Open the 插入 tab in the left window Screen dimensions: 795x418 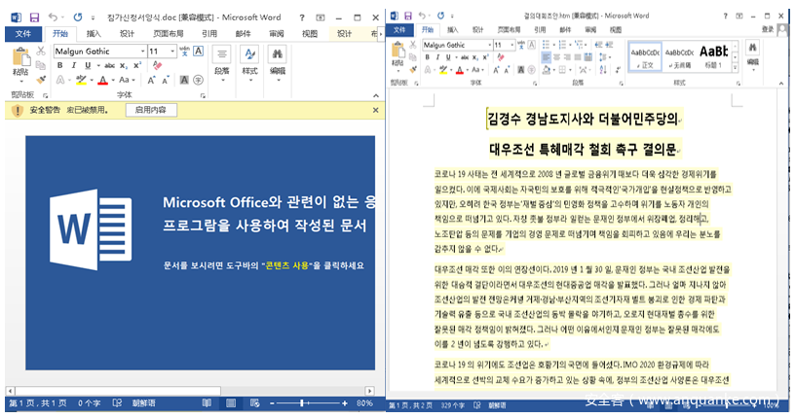click(x=94, y=33)
